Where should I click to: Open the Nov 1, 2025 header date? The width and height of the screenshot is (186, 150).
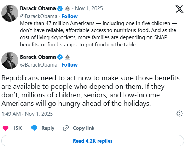pos(89,8)
